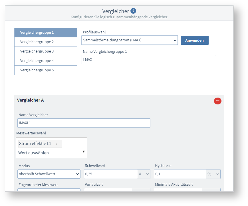Remove Strom effektiv L1 tag via x
The width and height of the screenshot is (248, 206).
click(57, 144)
